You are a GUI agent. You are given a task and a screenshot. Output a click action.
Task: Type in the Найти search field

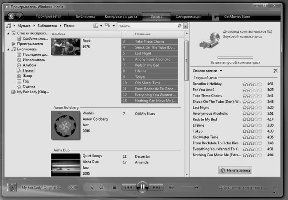146,26
